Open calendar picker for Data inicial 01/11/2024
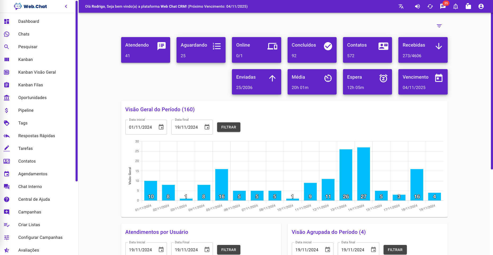The image size is (493, 255). (161, 127)
